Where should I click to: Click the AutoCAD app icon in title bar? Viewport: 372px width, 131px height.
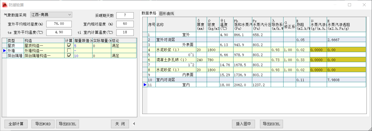click(4, 5)
